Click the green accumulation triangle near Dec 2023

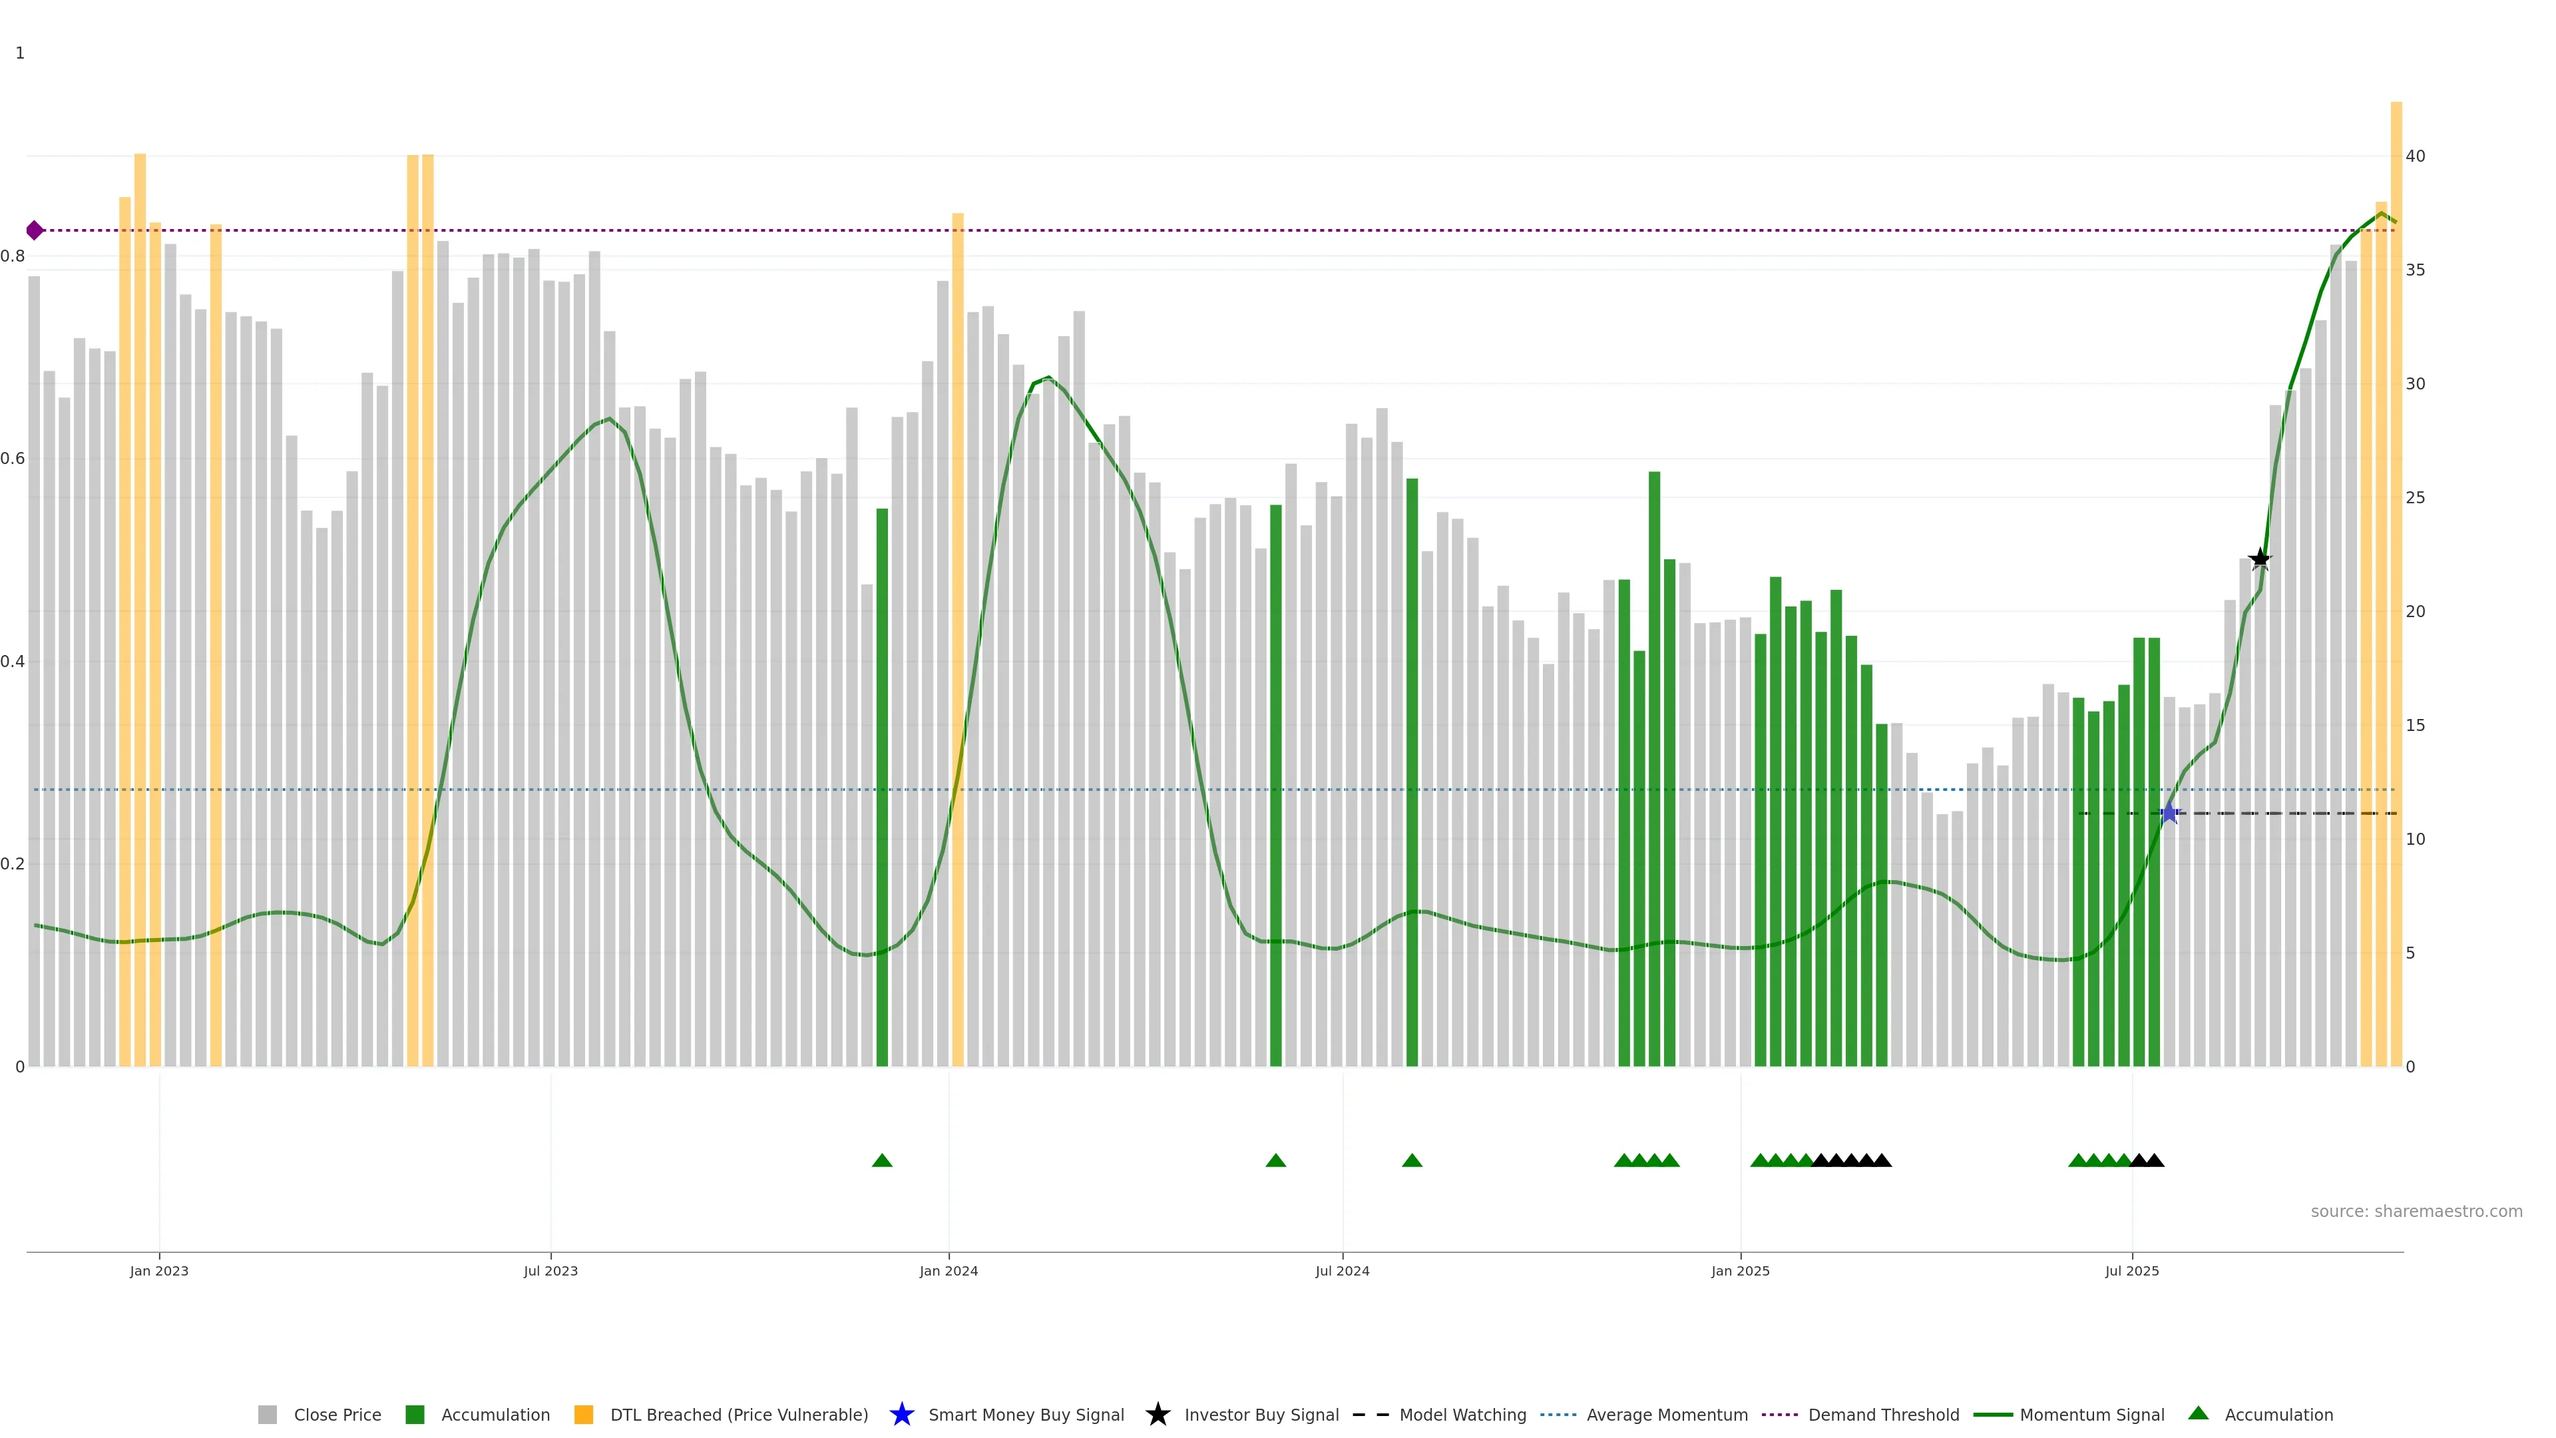point(882,1160)
